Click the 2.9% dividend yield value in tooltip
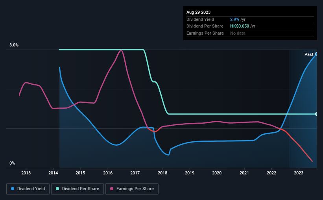The height and width of the screenshot is (200, 323). tap(234, 19)
